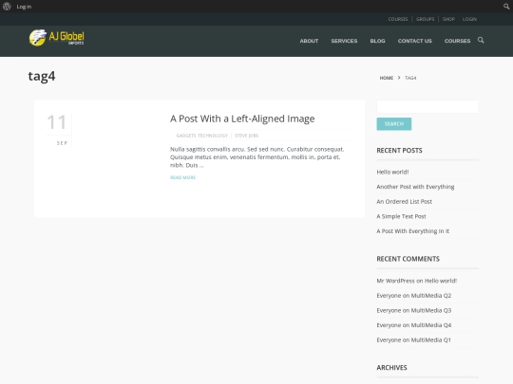Open comment link MultiMedia Q4

(x=431, y=325)
